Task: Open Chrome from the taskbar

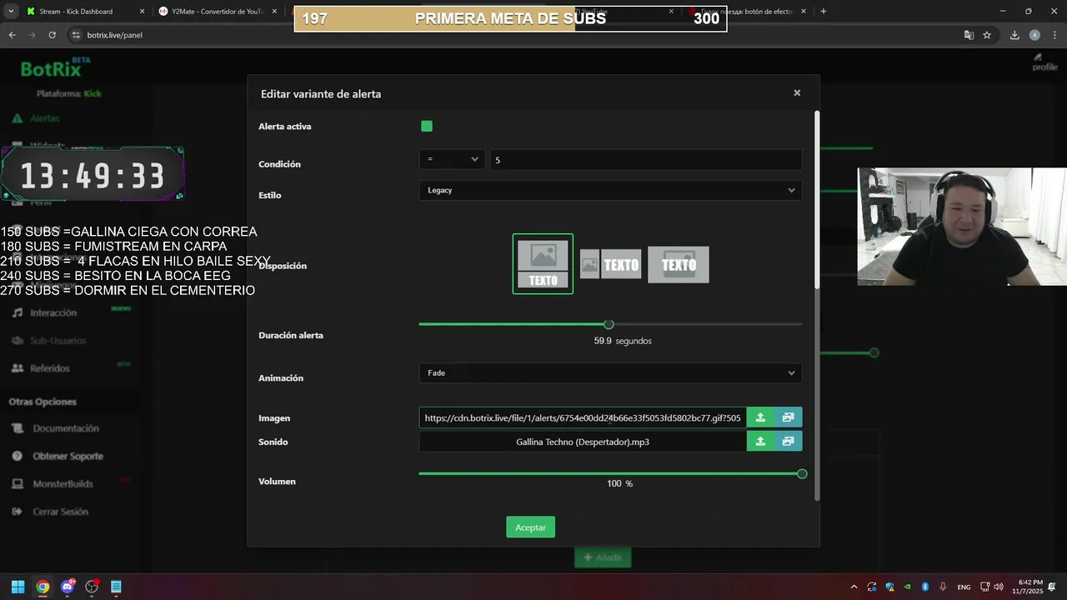Action: 43,587
